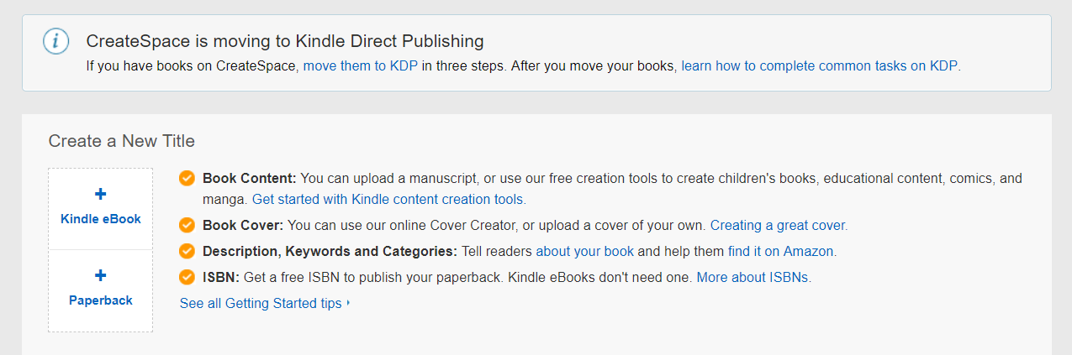Follow the 'find it on Amazon' link
Screen dimensions: 1072x355
pyautogui.click(x=781, y=252)
